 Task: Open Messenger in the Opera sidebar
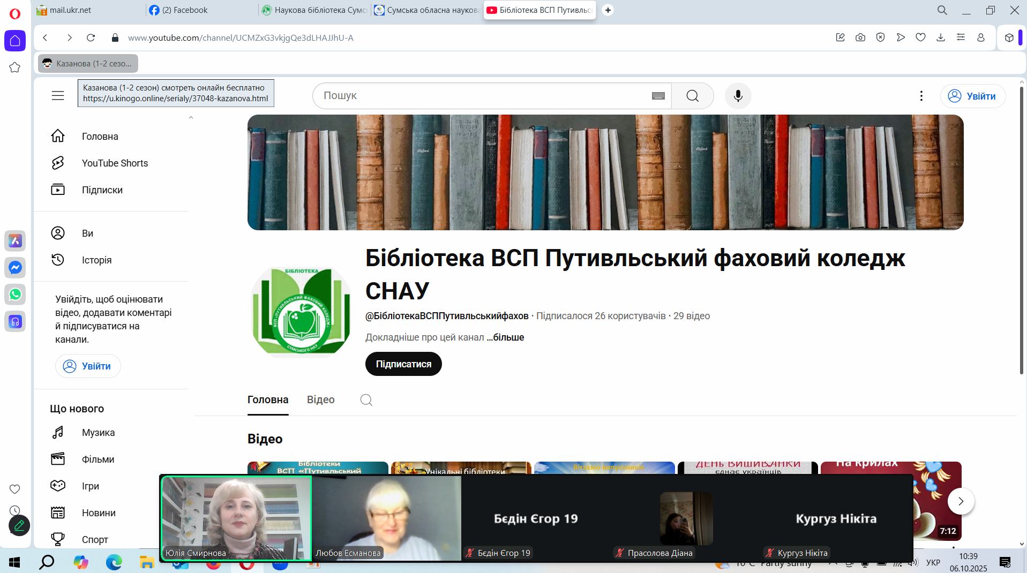coord(15,267)
